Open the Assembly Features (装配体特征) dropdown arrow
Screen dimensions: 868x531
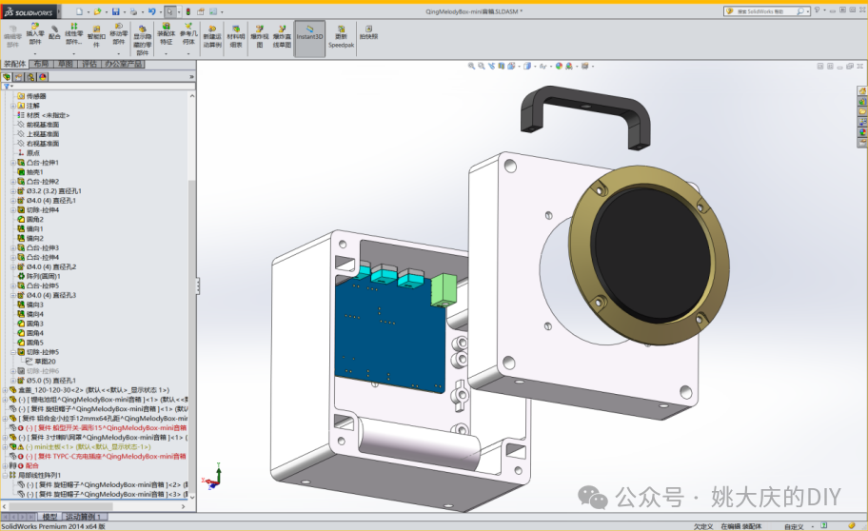(x=166, y=54)
